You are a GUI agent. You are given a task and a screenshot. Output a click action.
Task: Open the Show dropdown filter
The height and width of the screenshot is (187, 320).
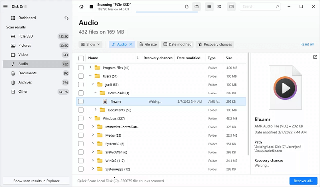tap(90, 44)
